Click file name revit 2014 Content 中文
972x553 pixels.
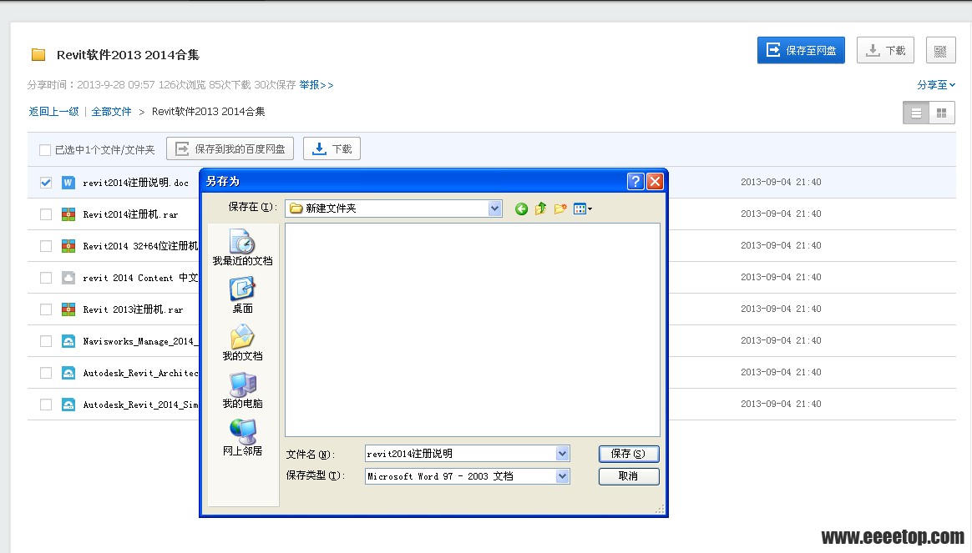click(141, 278)
